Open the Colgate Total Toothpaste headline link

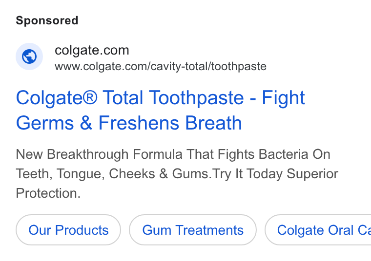tap(161, 110)
